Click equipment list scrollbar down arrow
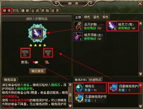Viewport: 143px width, 109px height. coord(140,74)
